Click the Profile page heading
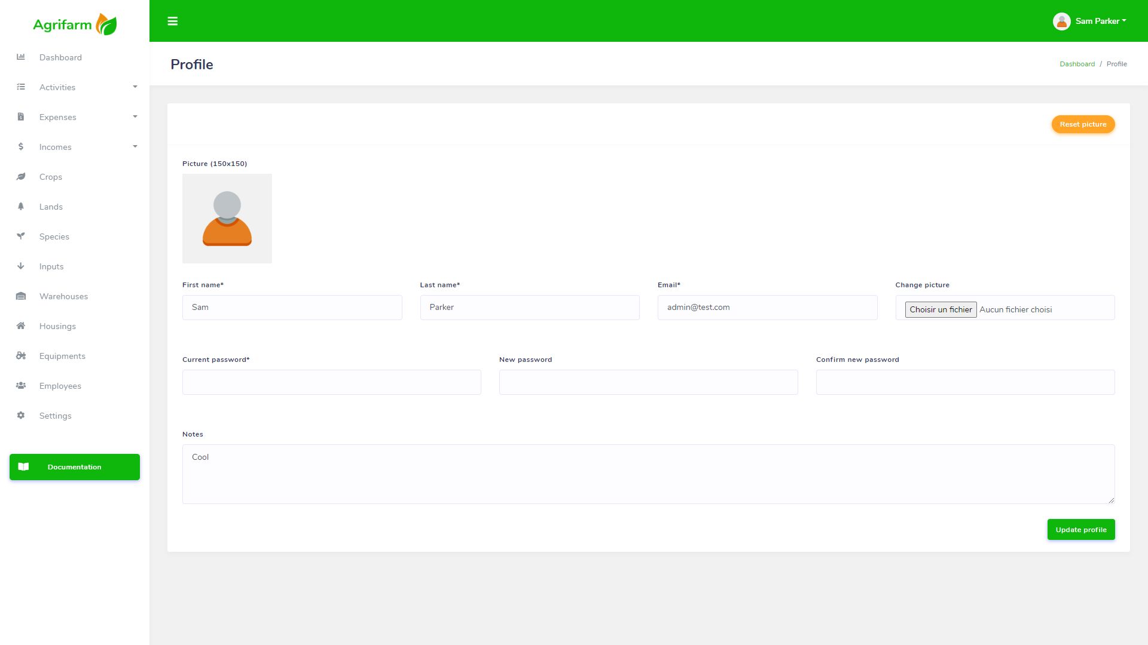Viewport: 1148px width, 645px height. [192, 64]
